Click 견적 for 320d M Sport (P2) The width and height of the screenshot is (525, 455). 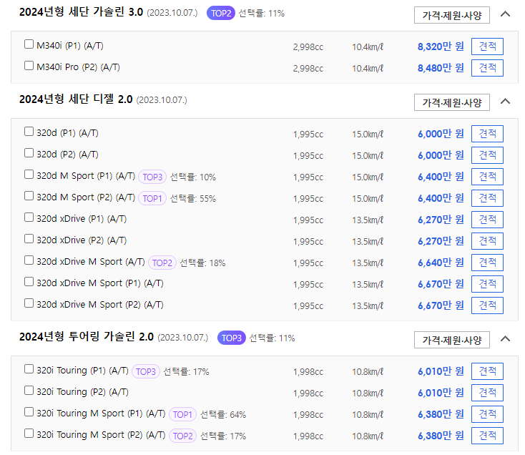tap(487, 198)
